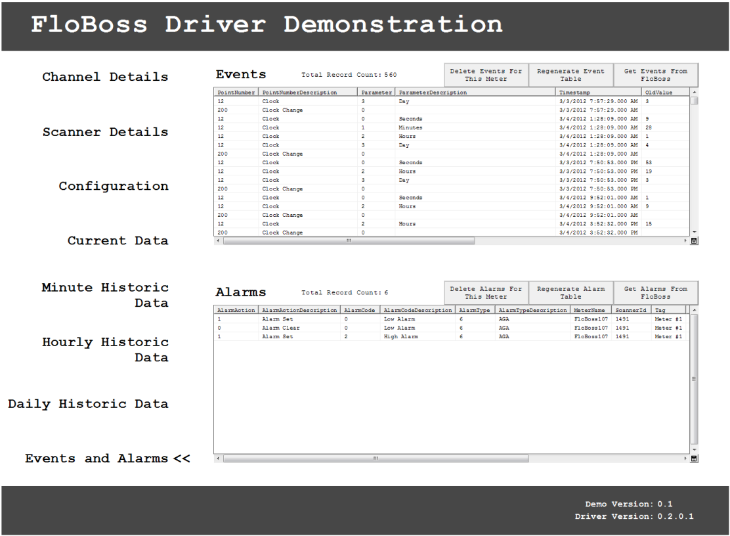
Task: Sort Alarms by ScannerId column header
Action: coord(632,310)
